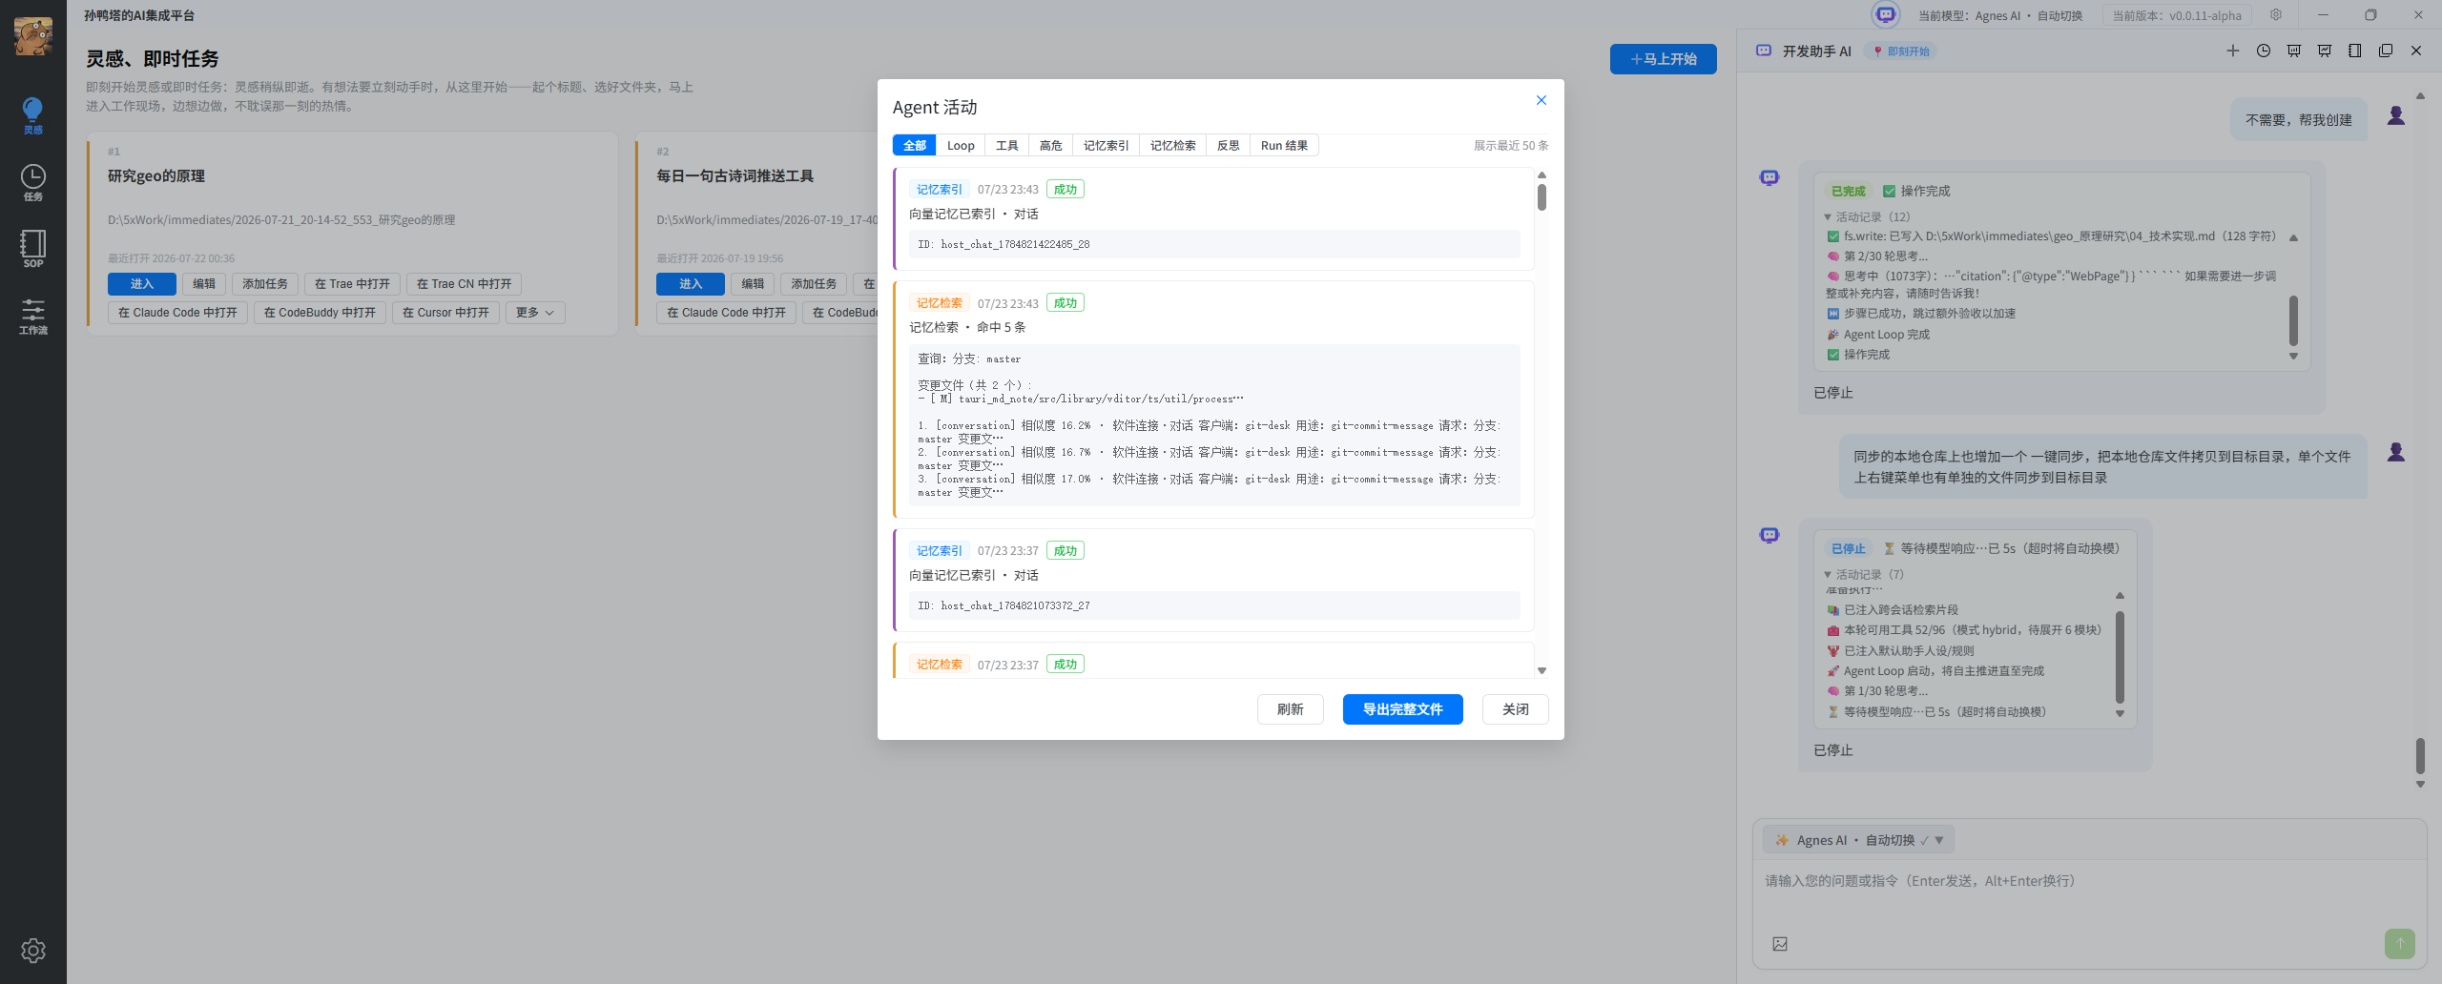The width and height of the screenshot is (2442, 984).
Task: Click the dialog activity list scrollbar thumb
Action: (x=1542, y=197)
